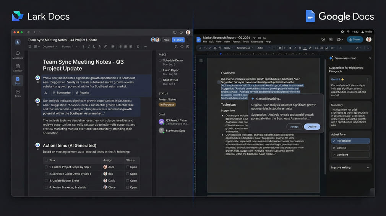Star the Market Research Report document

pyautogui.click(x=254, y=38)
